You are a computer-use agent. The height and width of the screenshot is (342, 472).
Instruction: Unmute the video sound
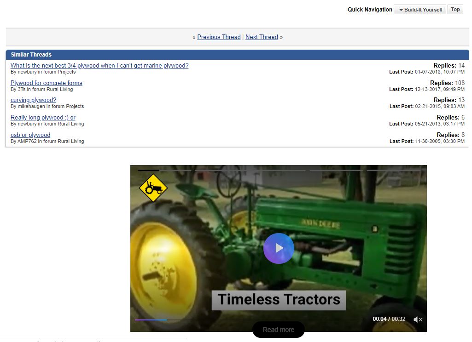(x=417, y=319)
